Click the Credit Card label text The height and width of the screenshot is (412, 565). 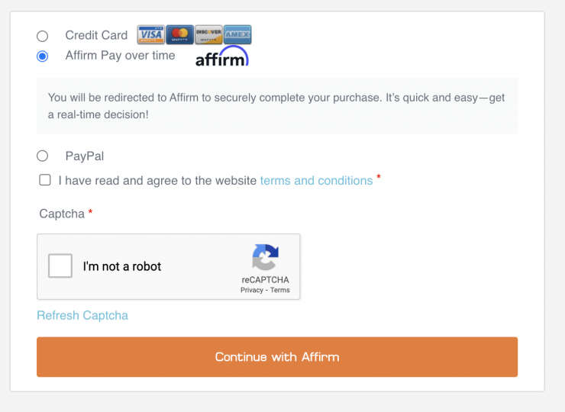point(96,35)
